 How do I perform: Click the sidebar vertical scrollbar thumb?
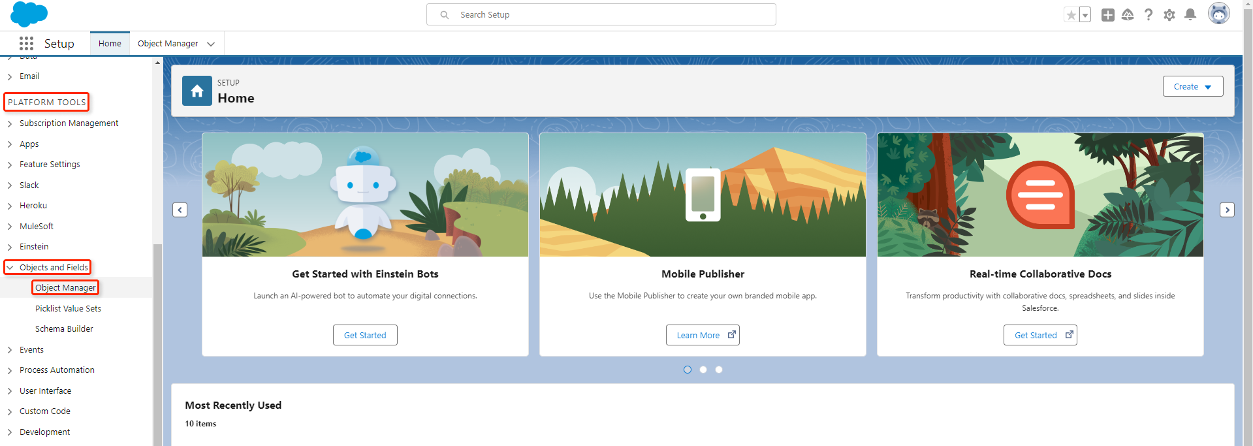click(157, 345)
